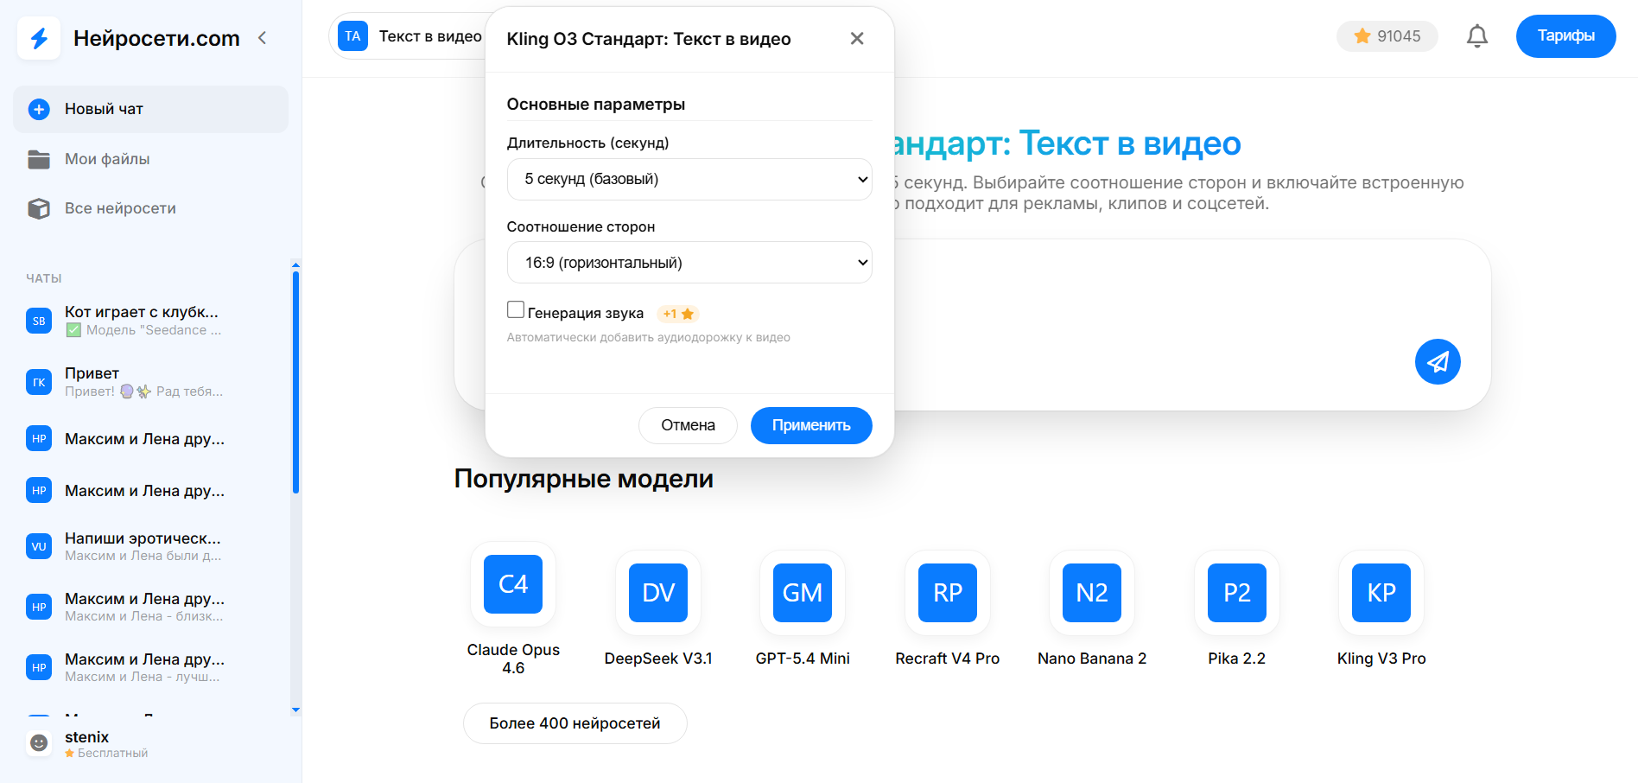1638x783 pixels.
Task: Close the Kling O3 settings dialog
Action: tap(857, 38)
